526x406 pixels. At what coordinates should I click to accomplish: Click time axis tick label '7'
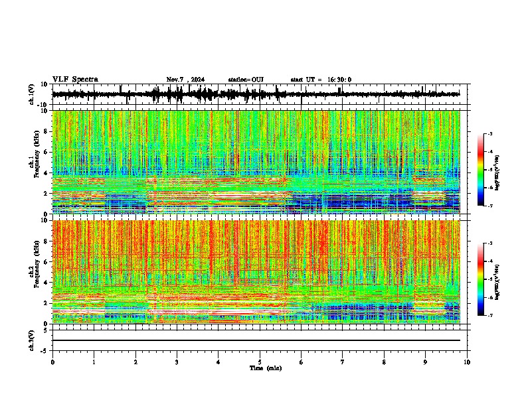coord(343,362)
